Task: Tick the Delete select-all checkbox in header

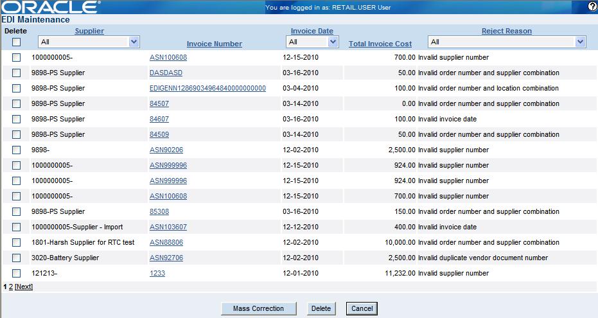Action: (16, 42)
